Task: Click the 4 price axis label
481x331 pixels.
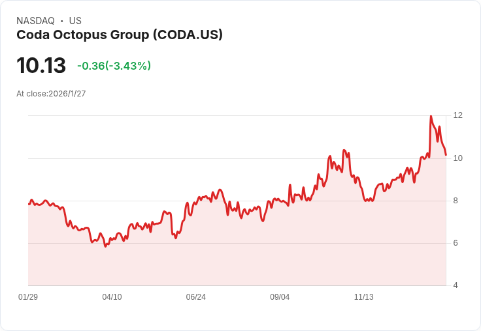Action: (456, 285)
